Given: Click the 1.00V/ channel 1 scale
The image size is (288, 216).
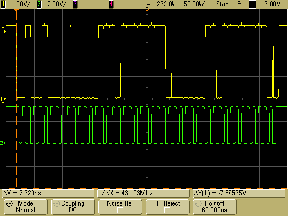Looking at the screenshot, I should 21,4.
